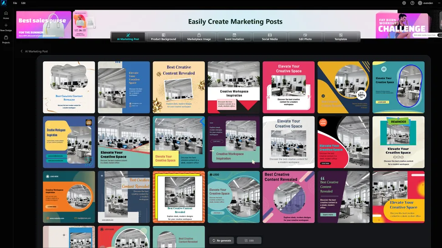Open the Home section in sidebar
This screenshot has width=442, height=248.
(6, 15)
